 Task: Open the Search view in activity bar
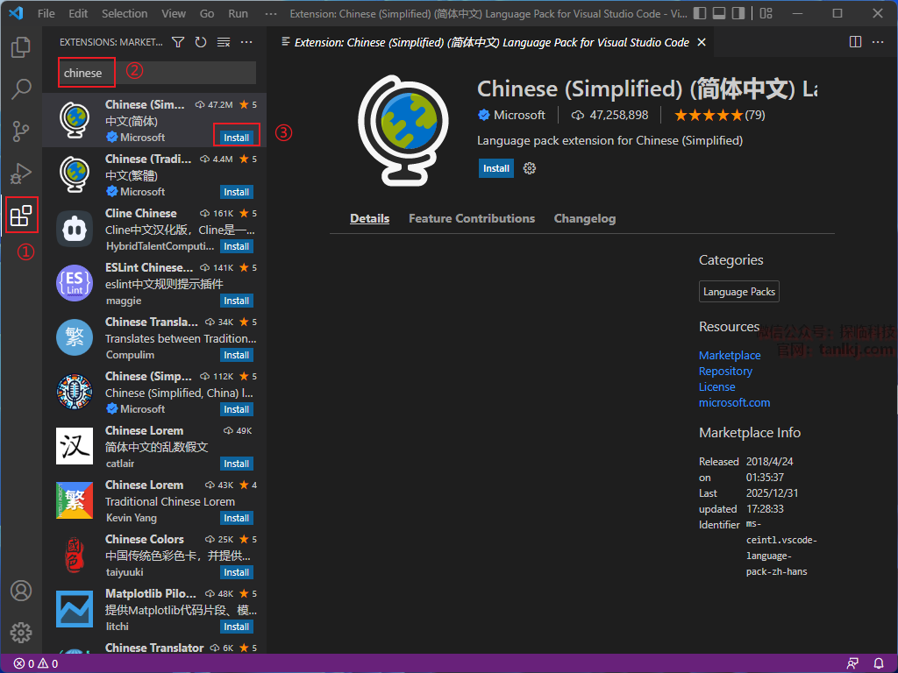point(21,89)
